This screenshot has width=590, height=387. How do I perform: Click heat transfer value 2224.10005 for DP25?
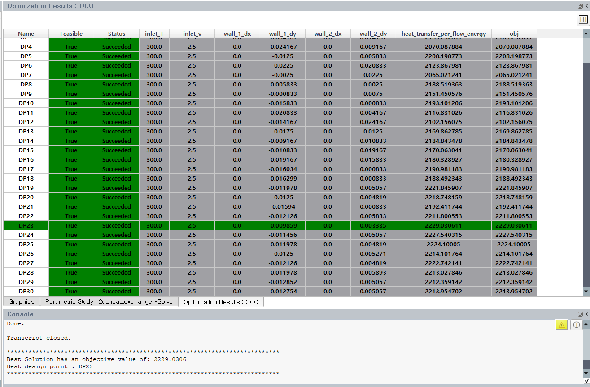pyautogui.click(x=444, y=244)
